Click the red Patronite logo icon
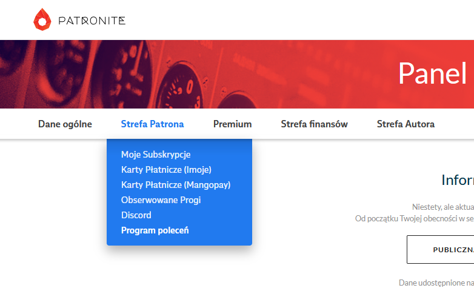This screenshot has width=474, height=288. click(x=43, y=20)
